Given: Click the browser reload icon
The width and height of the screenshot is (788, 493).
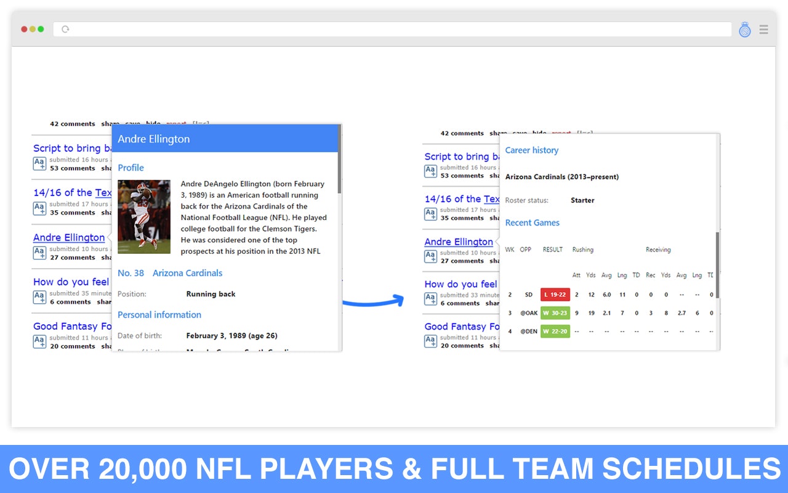Looking at the screenshot, I should click(65, 29).
